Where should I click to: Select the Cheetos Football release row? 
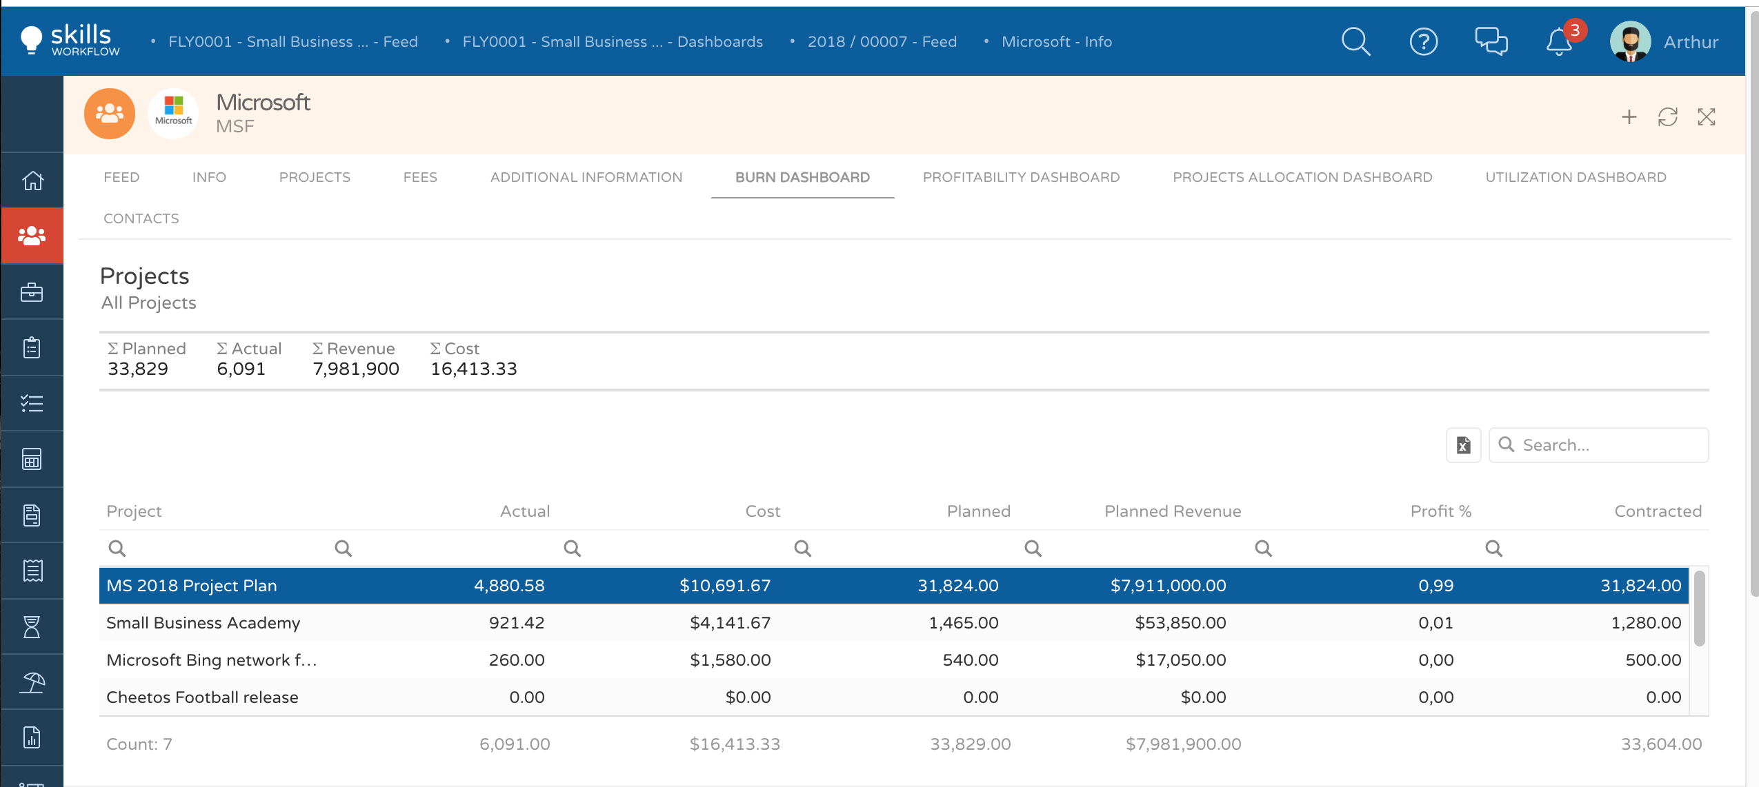tap(893, 697)
